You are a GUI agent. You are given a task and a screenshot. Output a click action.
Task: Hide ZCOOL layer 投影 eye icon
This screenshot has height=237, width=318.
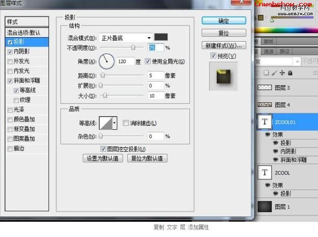(275, 193)
